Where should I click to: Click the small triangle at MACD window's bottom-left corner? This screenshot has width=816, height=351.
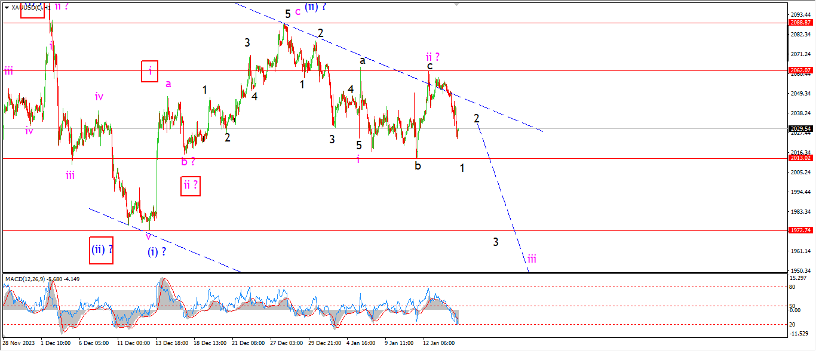coord(4,335)
